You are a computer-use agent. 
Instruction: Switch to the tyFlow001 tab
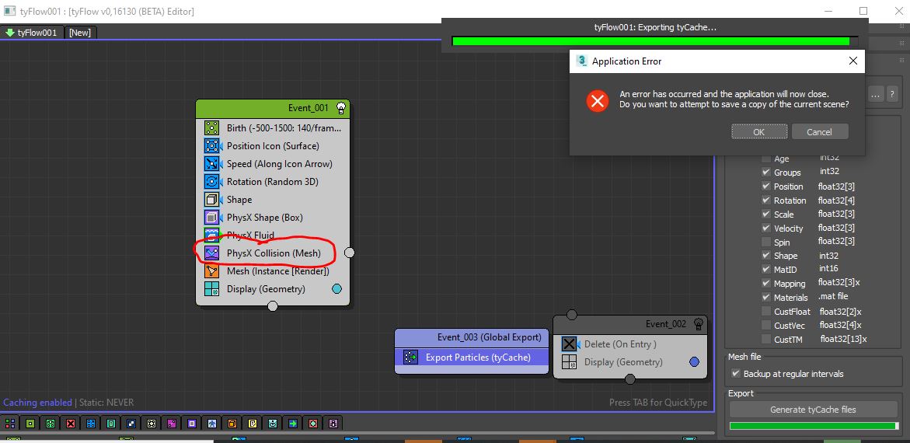click(x=32, y=33)
